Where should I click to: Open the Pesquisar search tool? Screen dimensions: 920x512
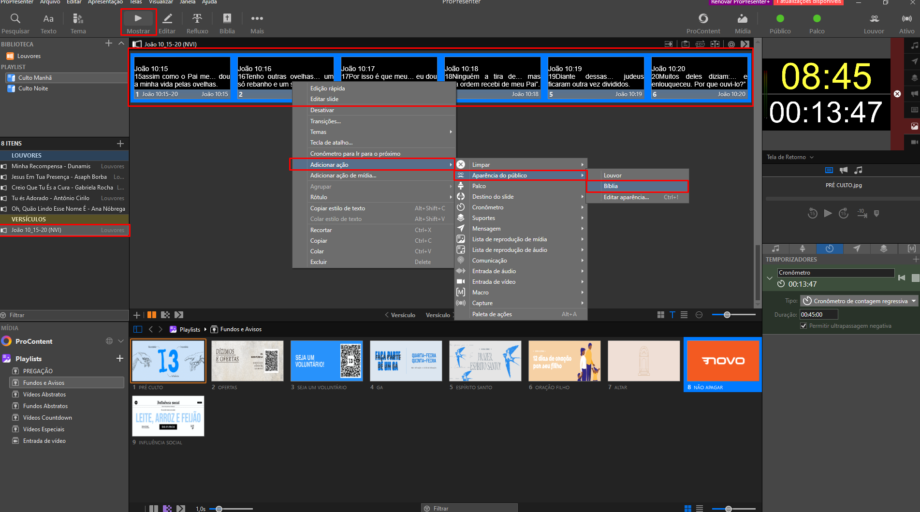(x=15, y=23)
